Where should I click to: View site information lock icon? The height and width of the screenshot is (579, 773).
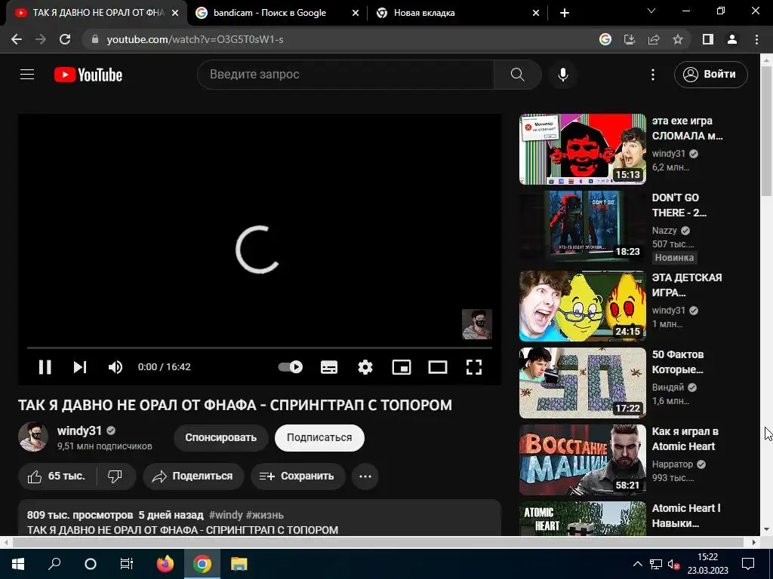pos(95,39)
